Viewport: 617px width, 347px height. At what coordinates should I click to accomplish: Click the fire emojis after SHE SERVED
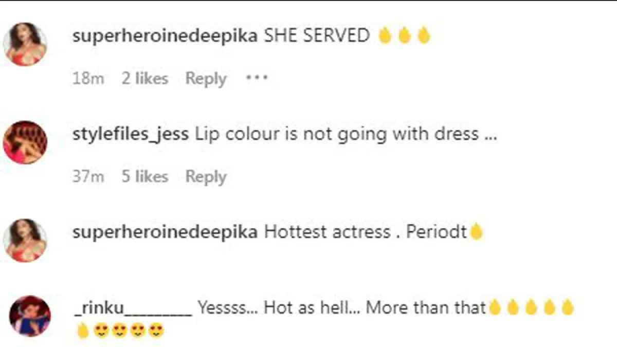[x=404, y=35]
